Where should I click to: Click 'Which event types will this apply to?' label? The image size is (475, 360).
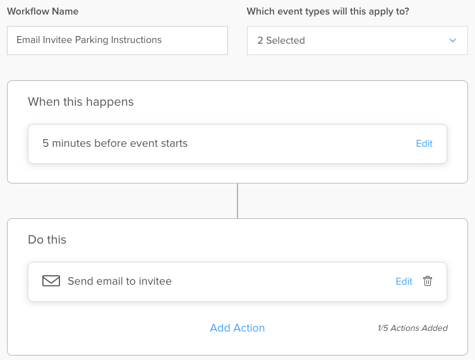tap(328, 11)
